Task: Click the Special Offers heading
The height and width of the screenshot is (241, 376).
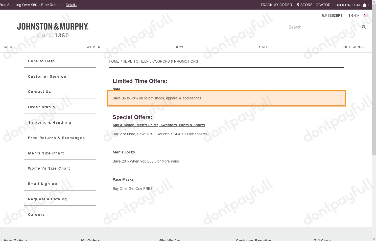Action: click(x=133, y=117)
